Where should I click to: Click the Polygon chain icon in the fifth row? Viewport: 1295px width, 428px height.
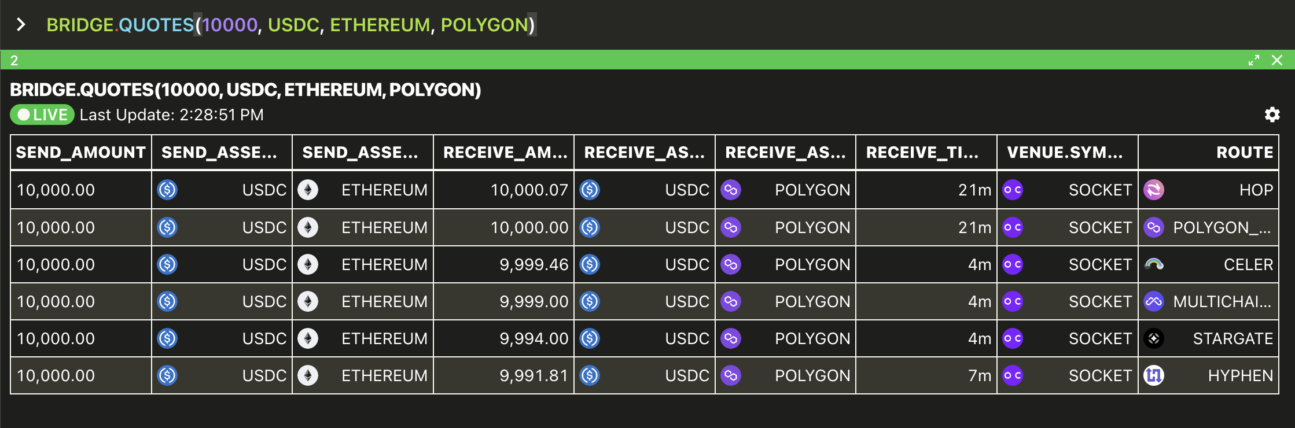pyautogui.click(x=731, y=338)
